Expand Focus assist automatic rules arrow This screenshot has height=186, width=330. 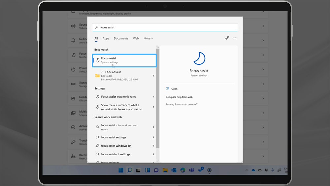[153, 97]
